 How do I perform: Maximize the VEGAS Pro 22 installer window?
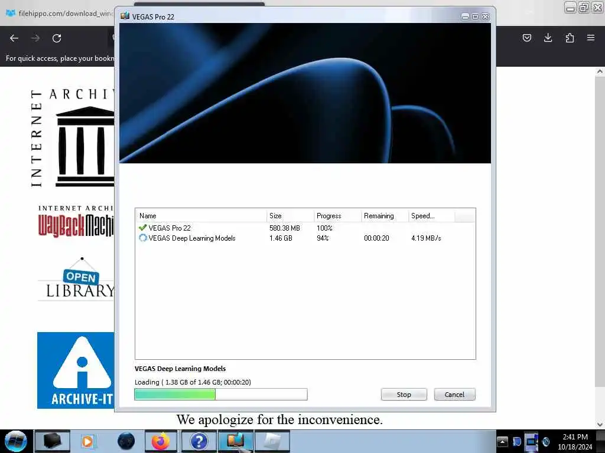point(475,17)
